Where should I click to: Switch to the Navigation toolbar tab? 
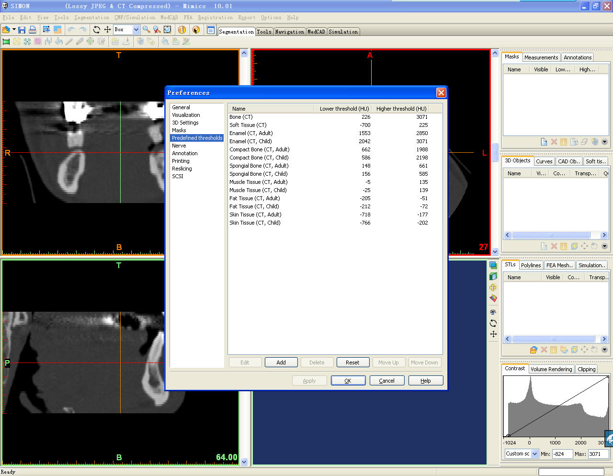[289, 32]
